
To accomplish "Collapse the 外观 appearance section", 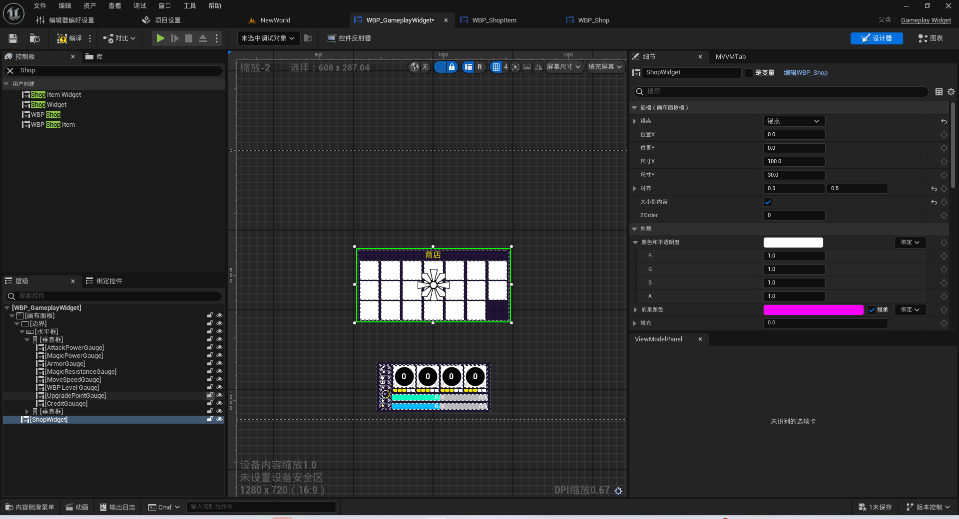I will (x=634, y=229).
